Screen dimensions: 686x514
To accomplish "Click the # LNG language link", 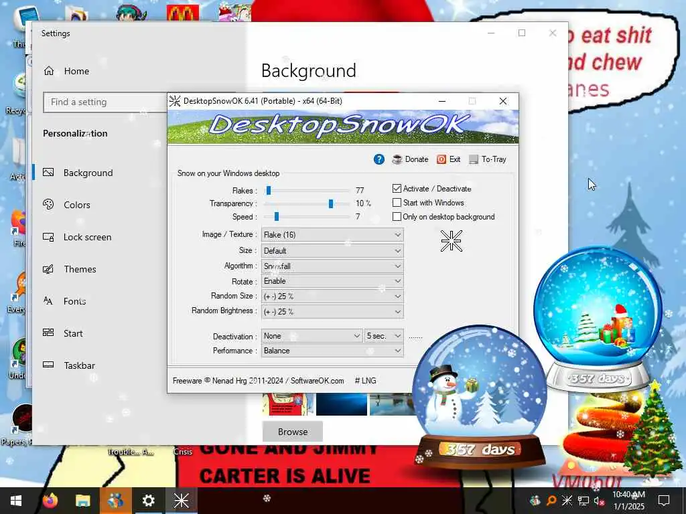I will tap(365, 381).
